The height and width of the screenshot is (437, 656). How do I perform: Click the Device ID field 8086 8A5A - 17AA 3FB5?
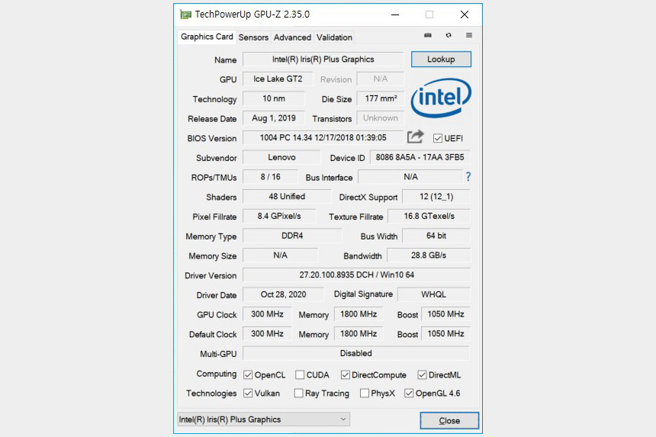[420, 157]
